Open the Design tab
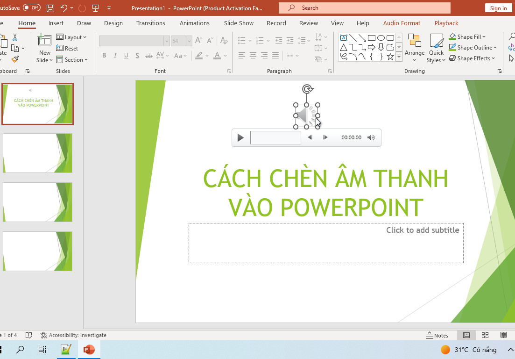The image size is (515, 359). coord(113,23)
